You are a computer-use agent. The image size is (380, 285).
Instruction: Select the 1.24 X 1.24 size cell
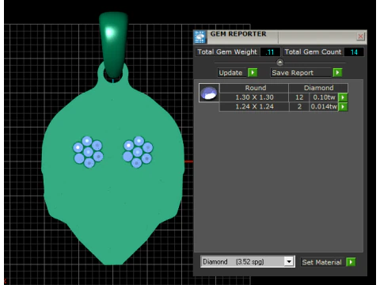tap(254, 107)
